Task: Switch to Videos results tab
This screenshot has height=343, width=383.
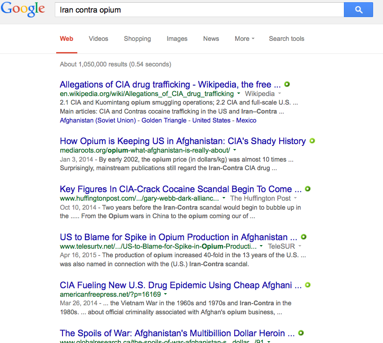Action: (x=98, y=39)
